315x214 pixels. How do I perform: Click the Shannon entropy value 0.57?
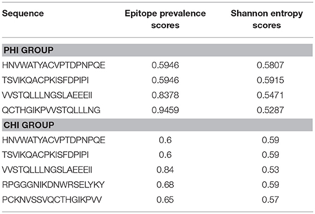click(270, 200)
